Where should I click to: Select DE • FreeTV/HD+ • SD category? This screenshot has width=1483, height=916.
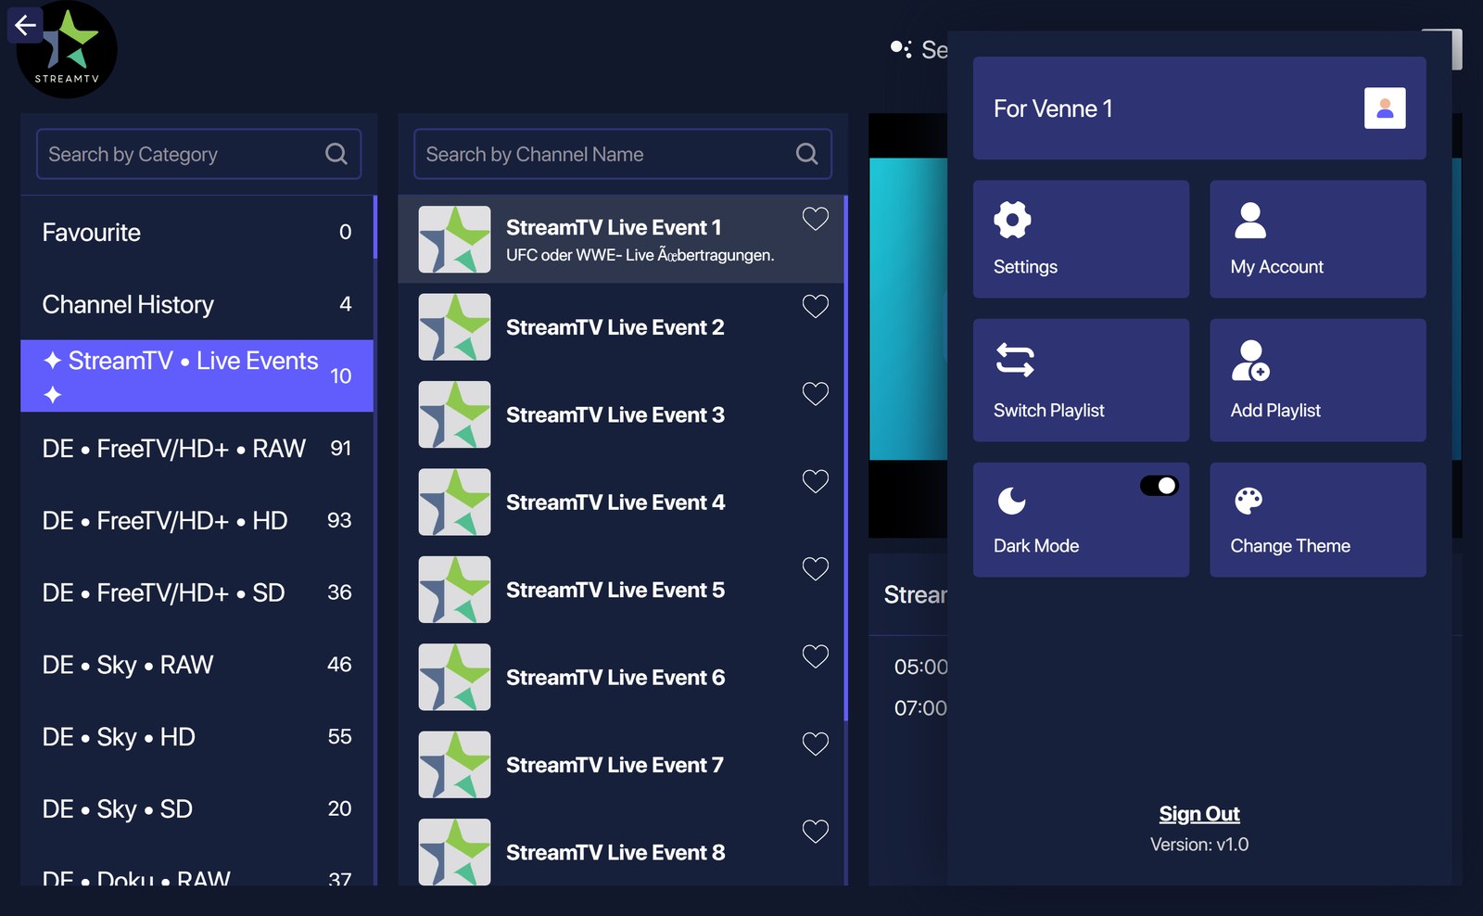(x=196, y=592)
